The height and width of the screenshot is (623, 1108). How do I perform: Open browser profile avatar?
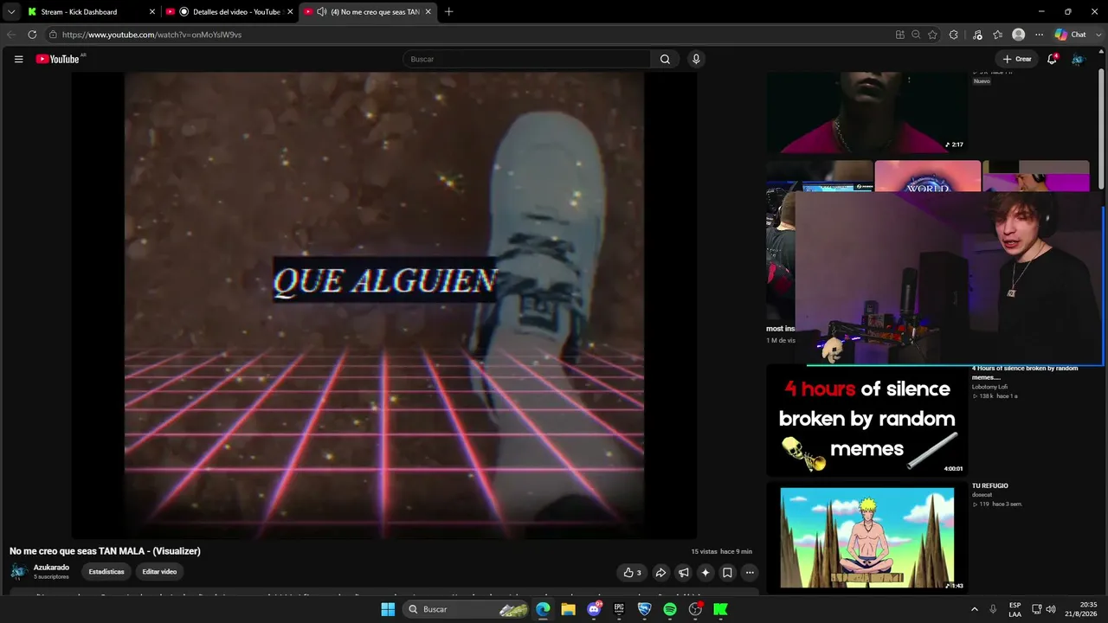(1019, 35)
